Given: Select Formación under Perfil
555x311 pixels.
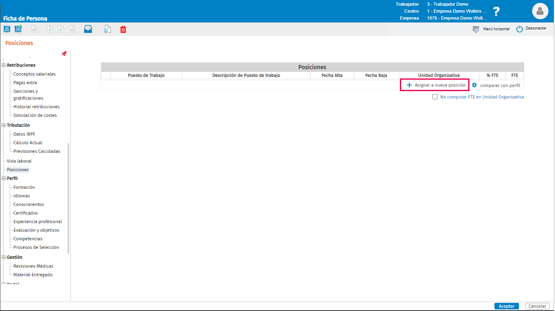Looking at the screenshot, I should tap(24, 187).
